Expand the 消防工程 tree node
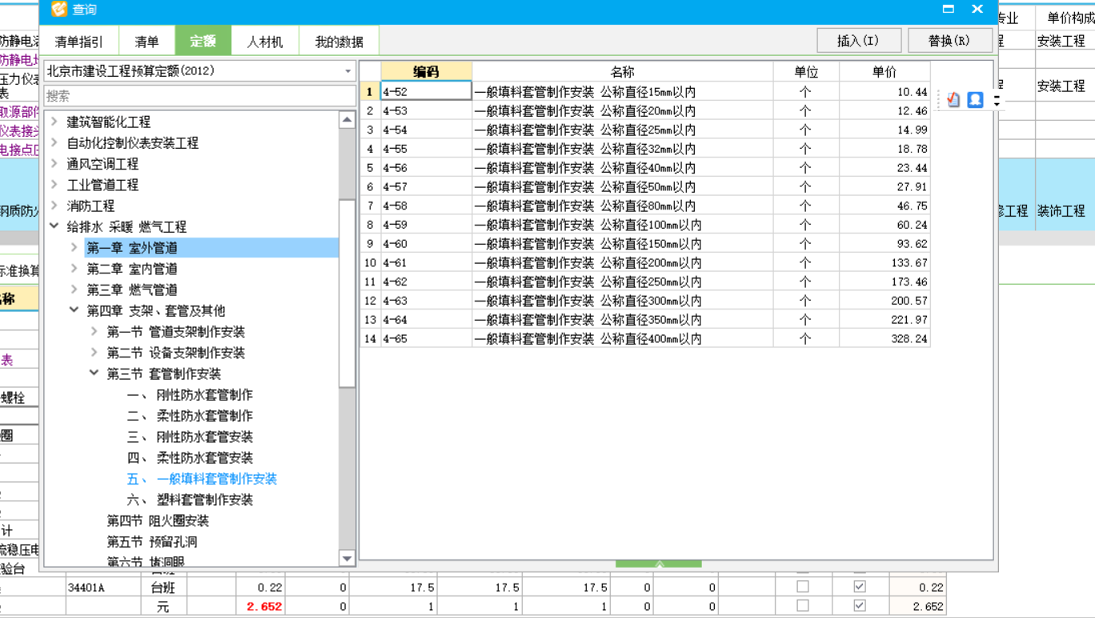 point(54,205)
